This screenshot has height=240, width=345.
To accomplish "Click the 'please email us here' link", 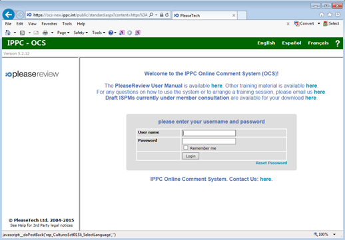I will coord(319,92).
